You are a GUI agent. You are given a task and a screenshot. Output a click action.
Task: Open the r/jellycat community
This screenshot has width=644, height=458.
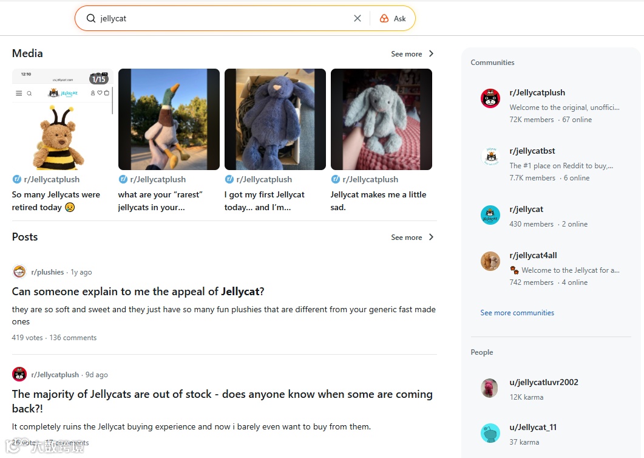coord(526,210)
